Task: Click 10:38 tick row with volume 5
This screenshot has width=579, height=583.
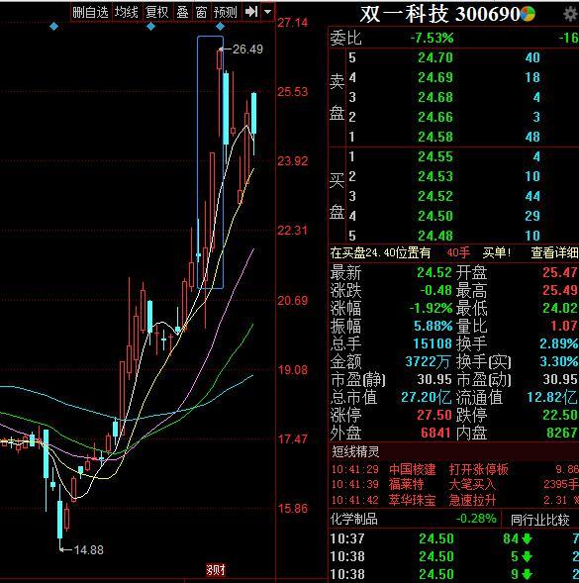Action: click(x=454, y=556)
